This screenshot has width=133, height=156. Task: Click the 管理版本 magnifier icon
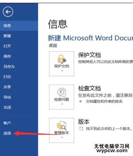click(x=62, y=126)
